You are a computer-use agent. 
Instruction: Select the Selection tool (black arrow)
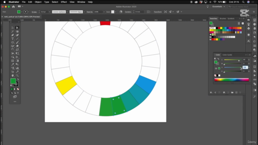(12, 28)
